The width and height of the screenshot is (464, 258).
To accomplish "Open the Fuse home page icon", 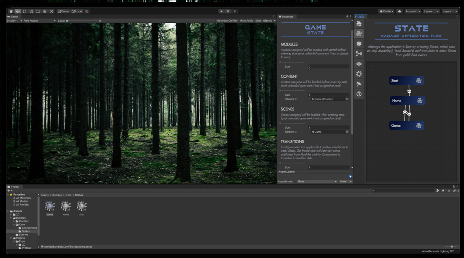I will (359, 24).
